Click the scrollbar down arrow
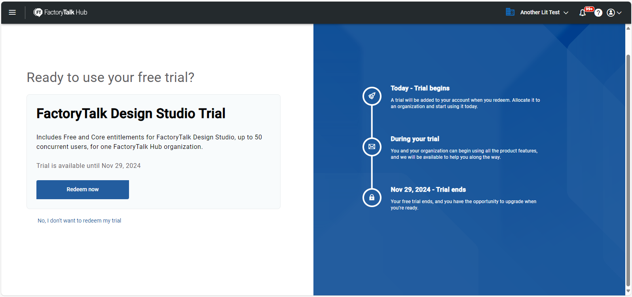This screenshot has height=297, width=632. pos(628,291)
